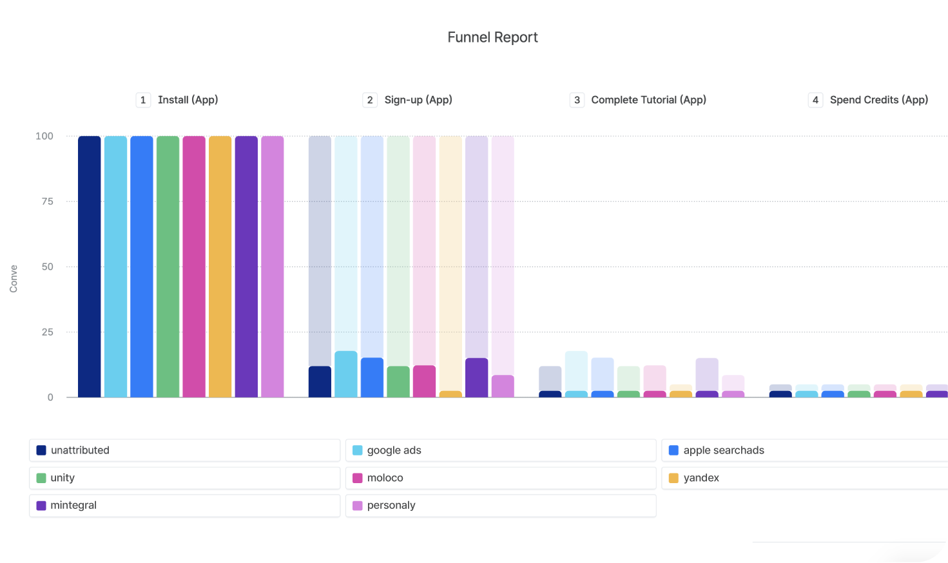Click the Install (App) step label
The image size is (948, 563).
point(188,100)
